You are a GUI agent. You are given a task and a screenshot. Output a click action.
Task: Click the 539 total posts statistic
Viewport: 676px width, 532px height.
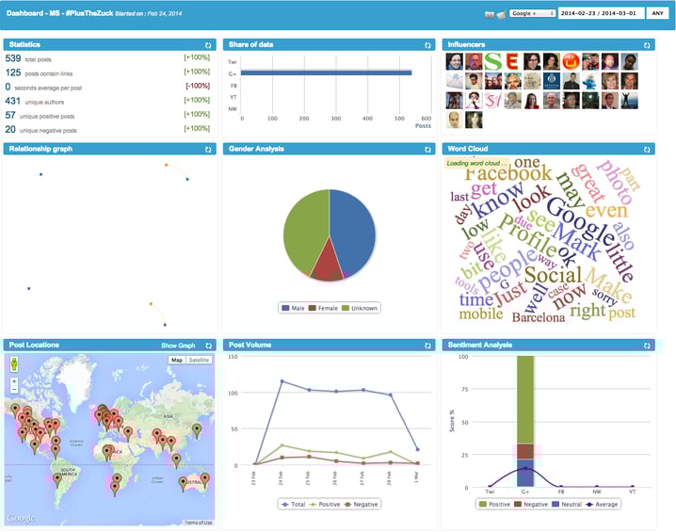(x=28, y=58)
